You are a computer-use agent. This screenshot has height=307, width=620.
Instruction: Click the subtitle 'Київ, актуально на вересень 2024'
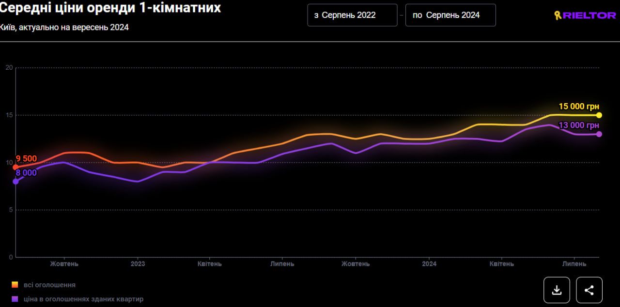(64, 28)
